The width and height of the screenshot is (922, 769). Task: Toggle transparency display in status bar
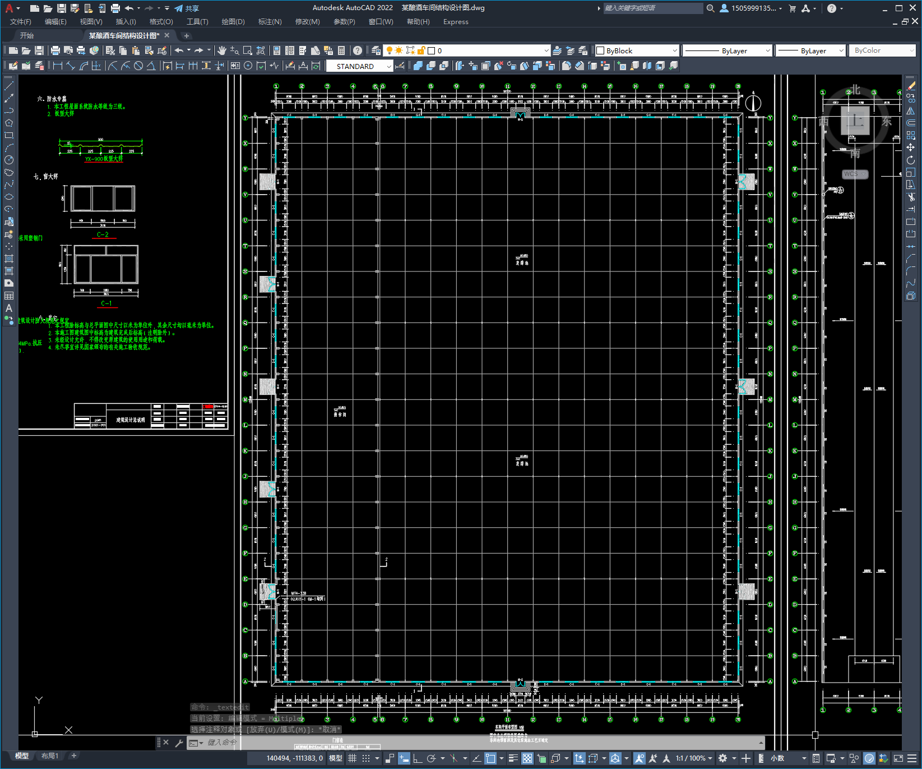click(527, 758)
